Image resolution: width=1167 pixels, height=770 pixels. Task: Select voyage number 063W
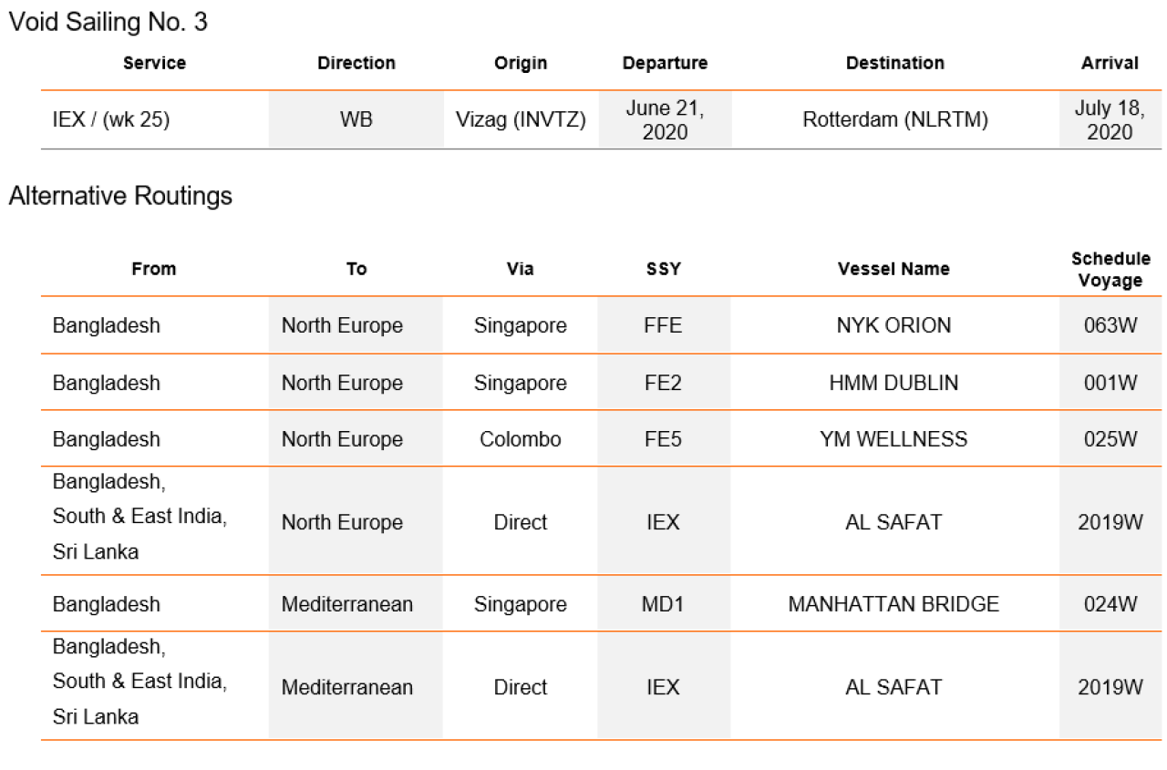coord(1110,325)
